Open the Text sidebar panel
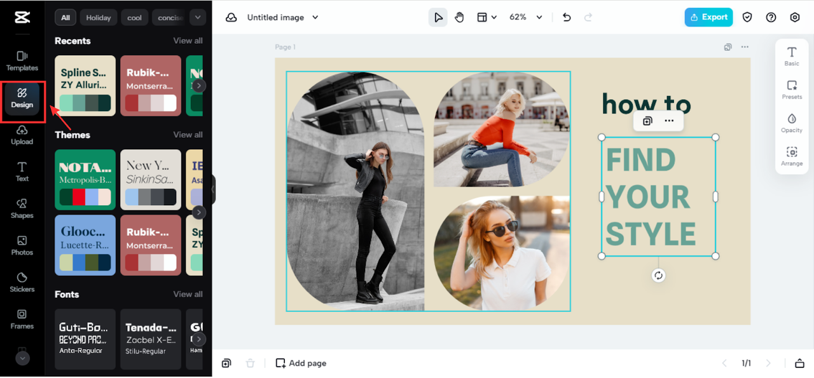The width and height of the screenshot is (814, 378). pyautogui.click(x=22, y=172)
